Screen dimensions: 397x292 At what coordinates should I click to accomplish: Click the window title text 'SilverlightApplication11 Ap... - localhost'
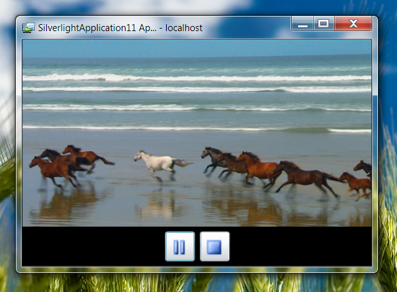pos(120,28)
